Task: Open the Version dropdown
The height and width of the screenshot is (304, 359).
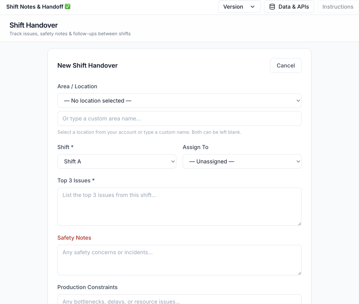Action: [239, 7]
